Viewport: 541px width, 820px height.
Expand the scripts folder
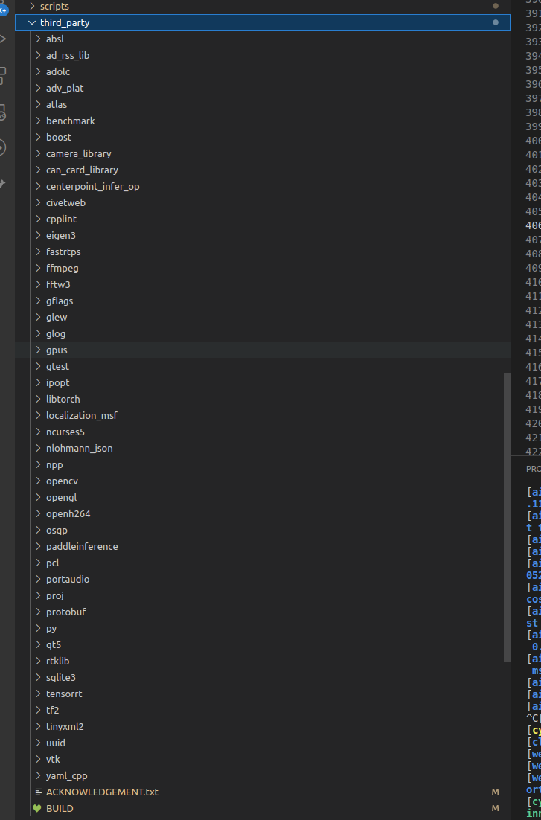32,6
